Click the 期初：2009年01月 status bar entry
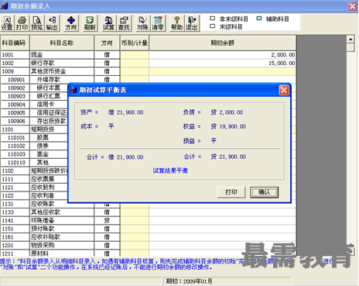The height and width of the screenshot is (286, 359). pos(189,281)
